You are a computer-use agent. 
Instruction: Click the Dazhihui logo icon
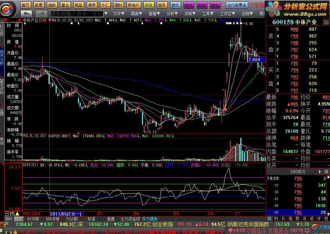pos(7,9)
